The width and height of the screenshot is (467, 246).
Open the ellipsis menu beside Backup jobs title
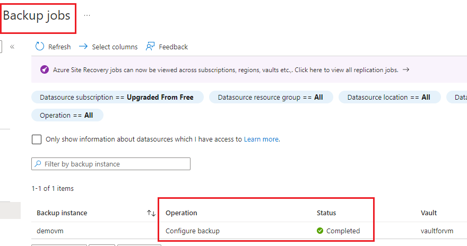tap(87, 15)
